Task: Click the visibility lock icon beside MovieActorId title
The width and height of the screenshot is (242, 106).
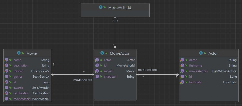Action: (105, 8)
